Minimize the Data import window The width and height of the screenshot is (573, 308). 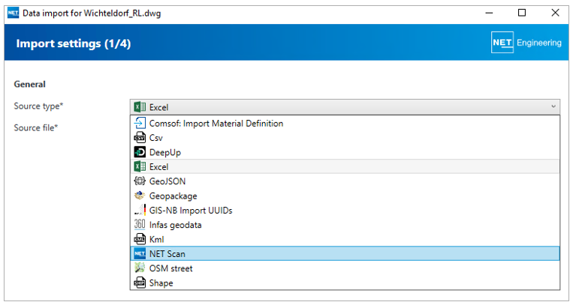[489, 13]
